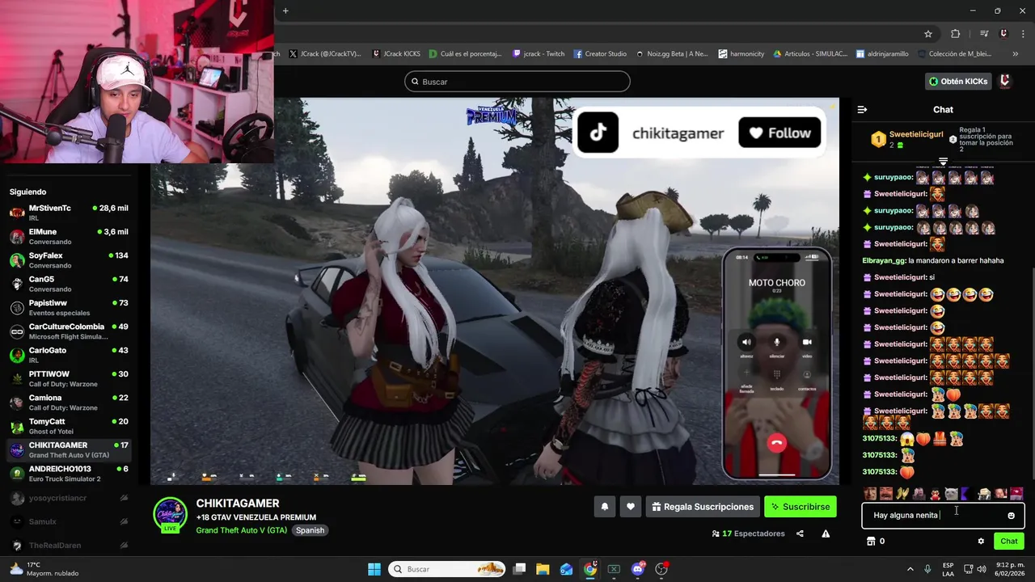Viewport: 1035px width, 582px height.
Task: Open ANDREICHO1013 channel in sidebar
Action: point(69,474)
